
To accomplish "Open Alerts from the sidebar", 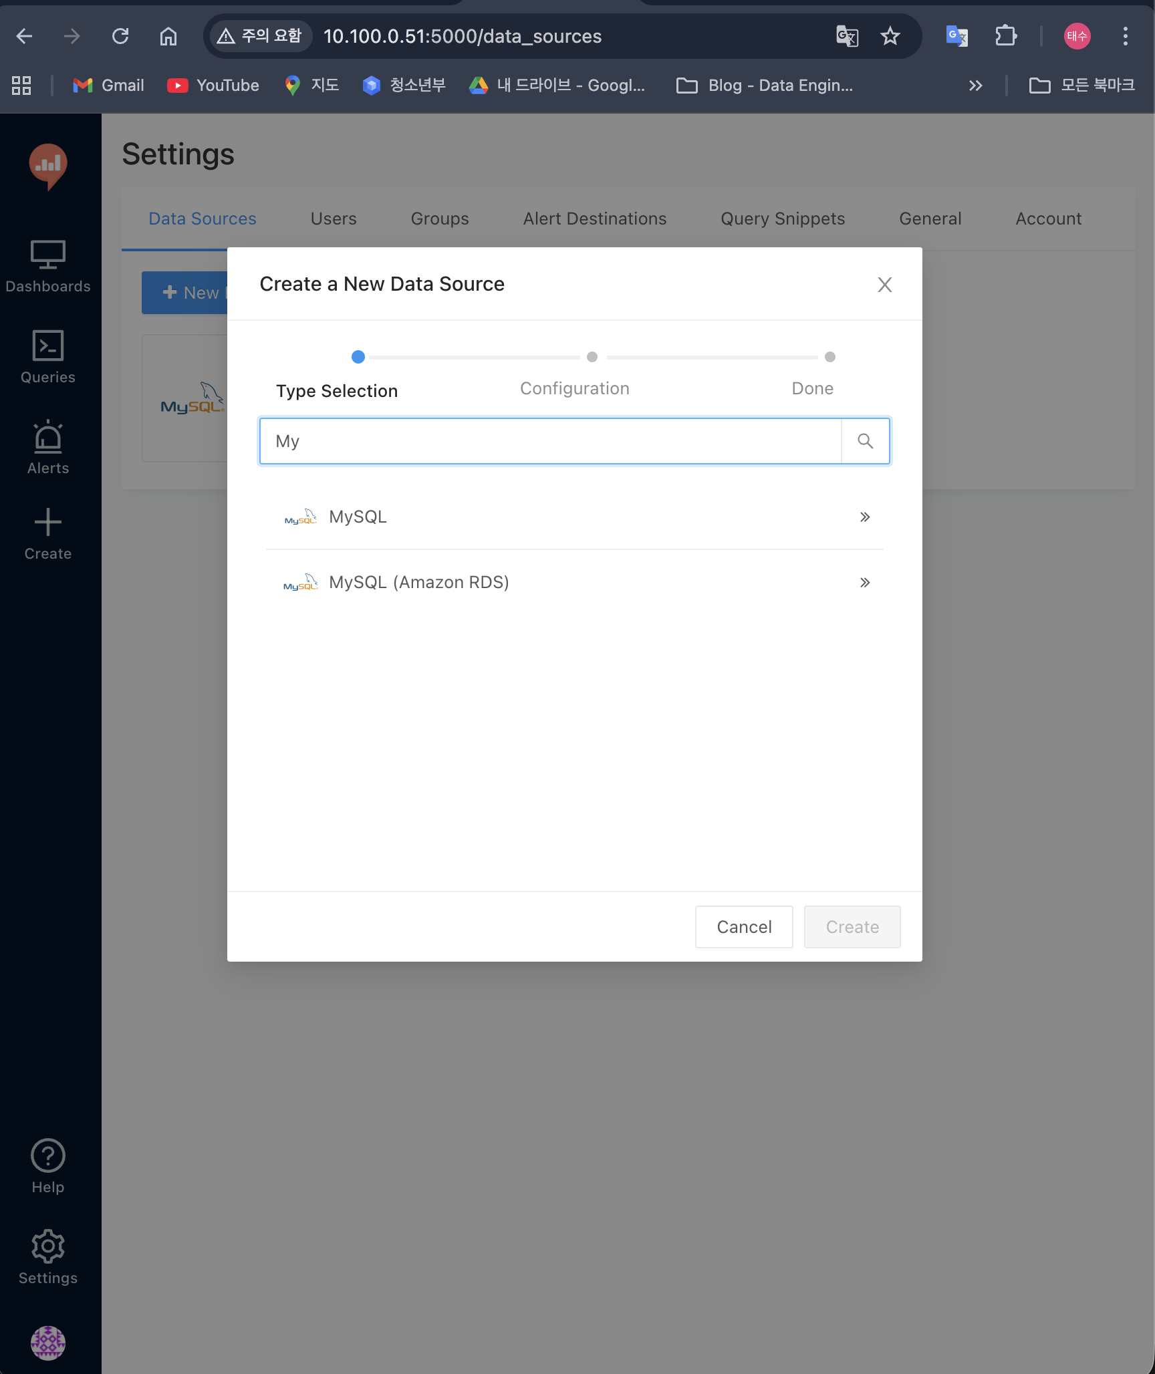I will [48, 448].
